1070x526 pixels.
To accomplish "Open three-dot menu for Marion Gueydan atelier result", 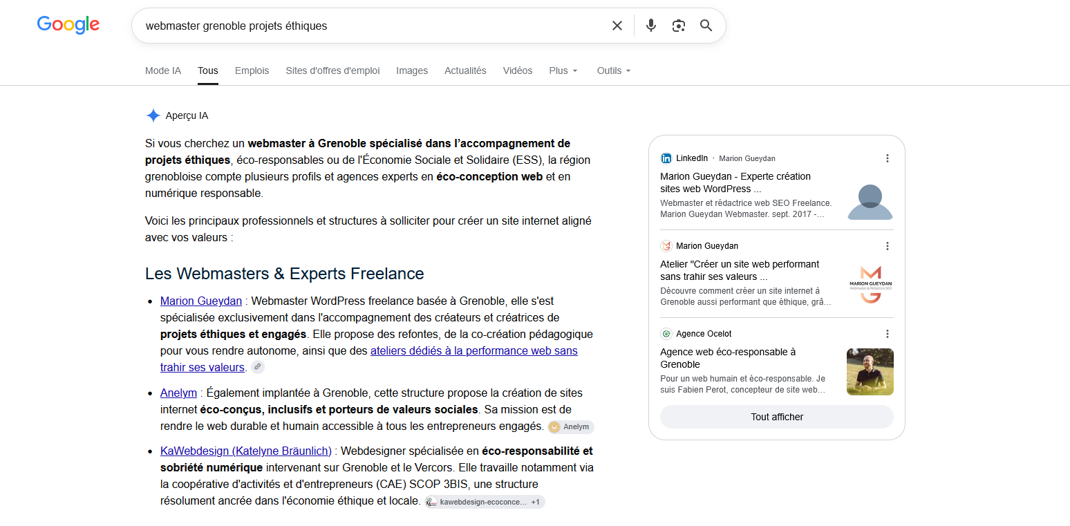I will click(888, 246).
